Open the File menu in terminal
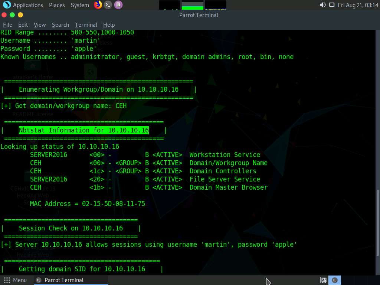 7,25
